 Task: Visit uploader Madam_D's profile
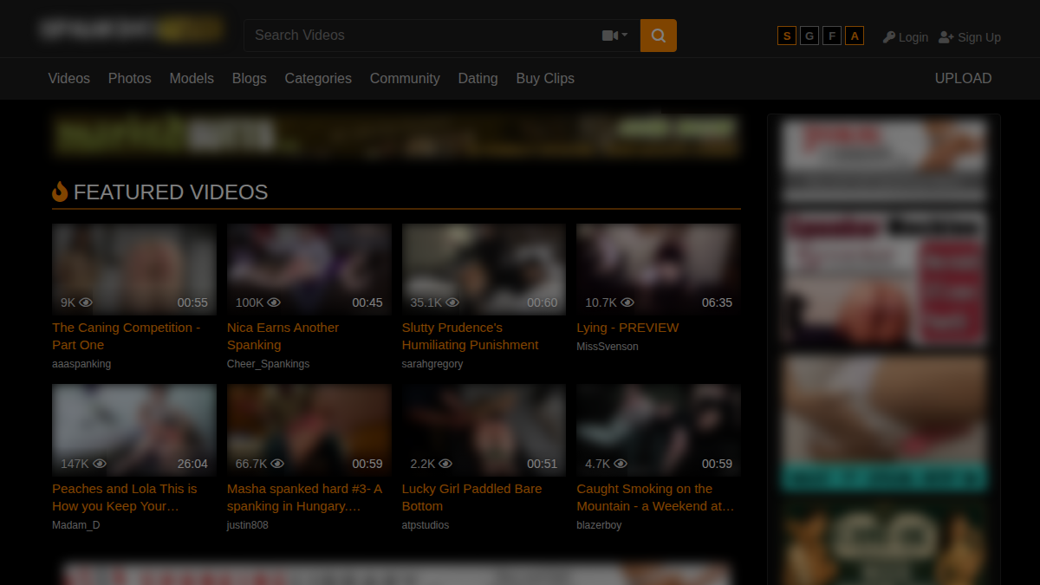coord(76,525)
